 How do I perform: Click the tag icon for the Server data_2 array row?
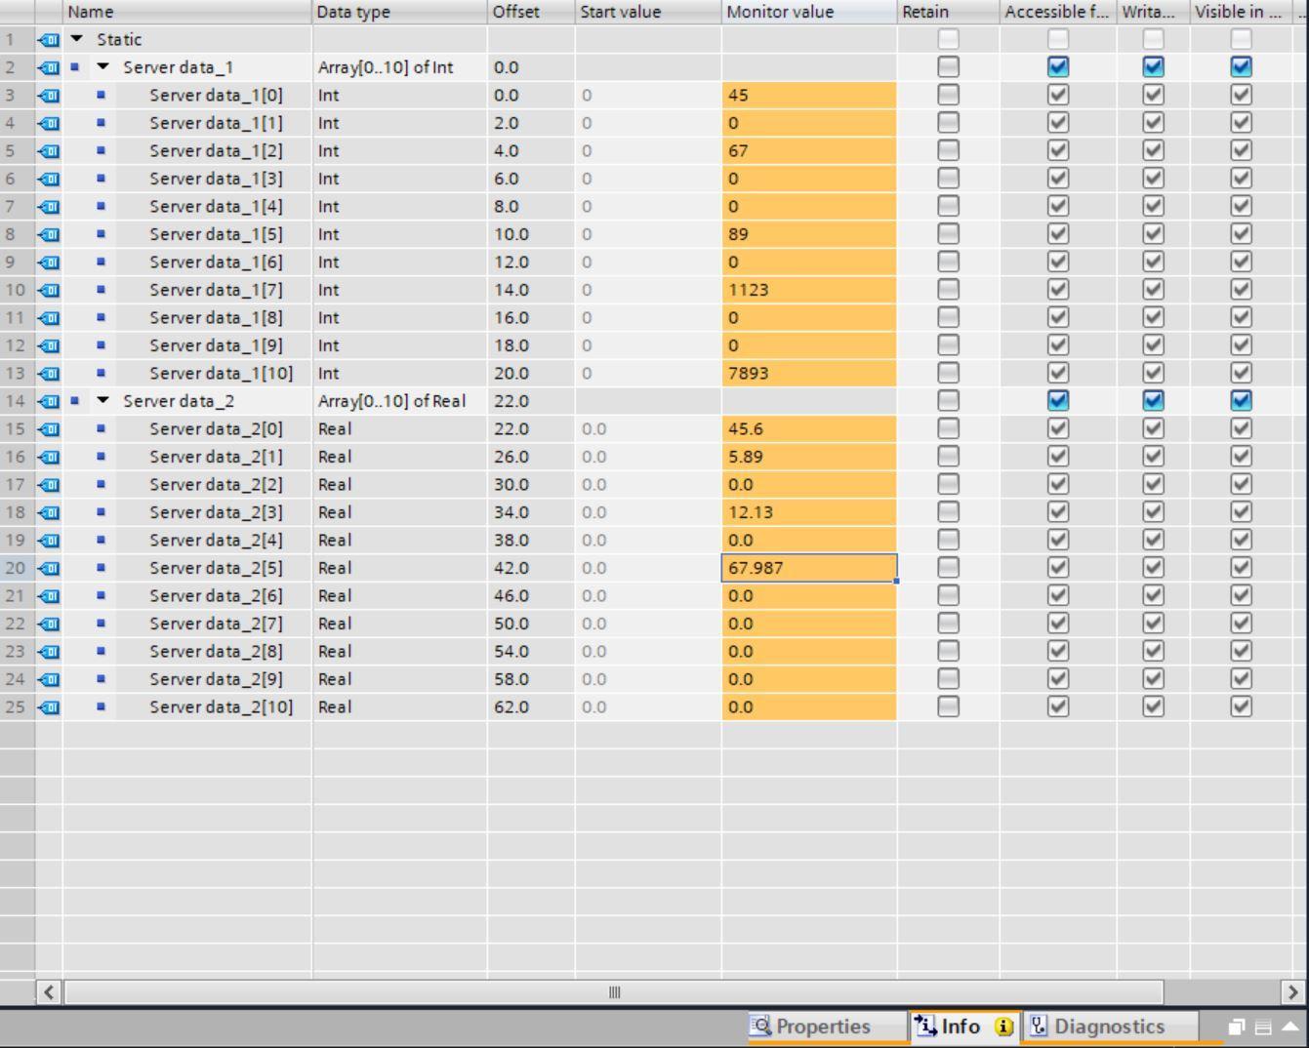point(48,401)
